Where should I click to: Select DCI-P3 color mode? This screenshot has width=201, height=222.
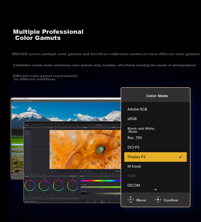pos(133,147)
